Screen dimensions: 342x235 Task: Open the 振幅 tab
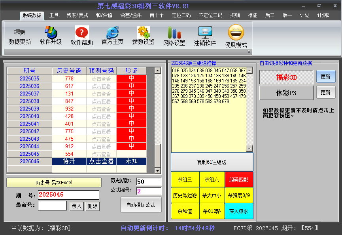[x=235, y=15]
